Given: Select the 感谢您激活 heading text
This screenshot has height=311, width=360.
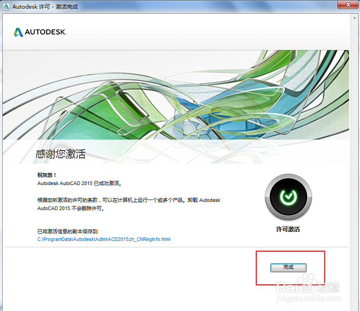Looking at the screenshot, I should (x=61, y=154).
